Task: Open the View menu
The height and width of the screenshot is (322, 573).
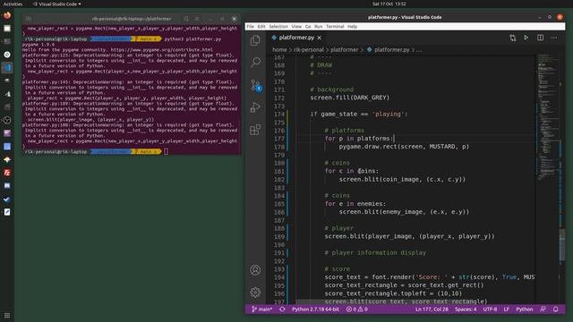Action: [296, 27]
